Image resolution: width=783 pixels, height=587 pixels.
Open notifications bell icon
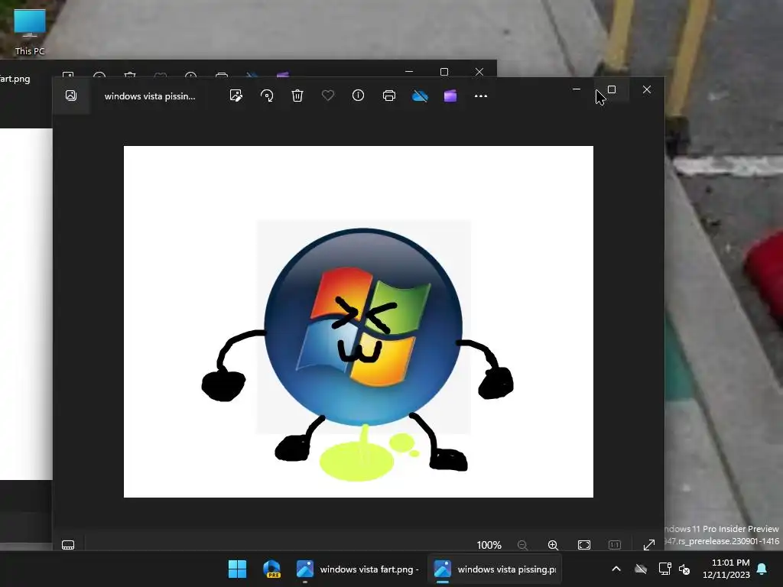point(762,569)
